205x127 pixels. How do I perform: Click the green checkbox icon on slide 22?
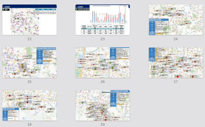click(4, 10)
